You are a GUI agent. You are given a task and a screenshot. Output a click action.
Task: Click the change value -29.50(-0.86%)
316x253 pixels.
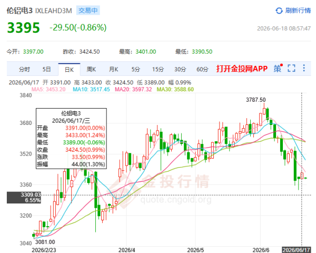[78, 27]
